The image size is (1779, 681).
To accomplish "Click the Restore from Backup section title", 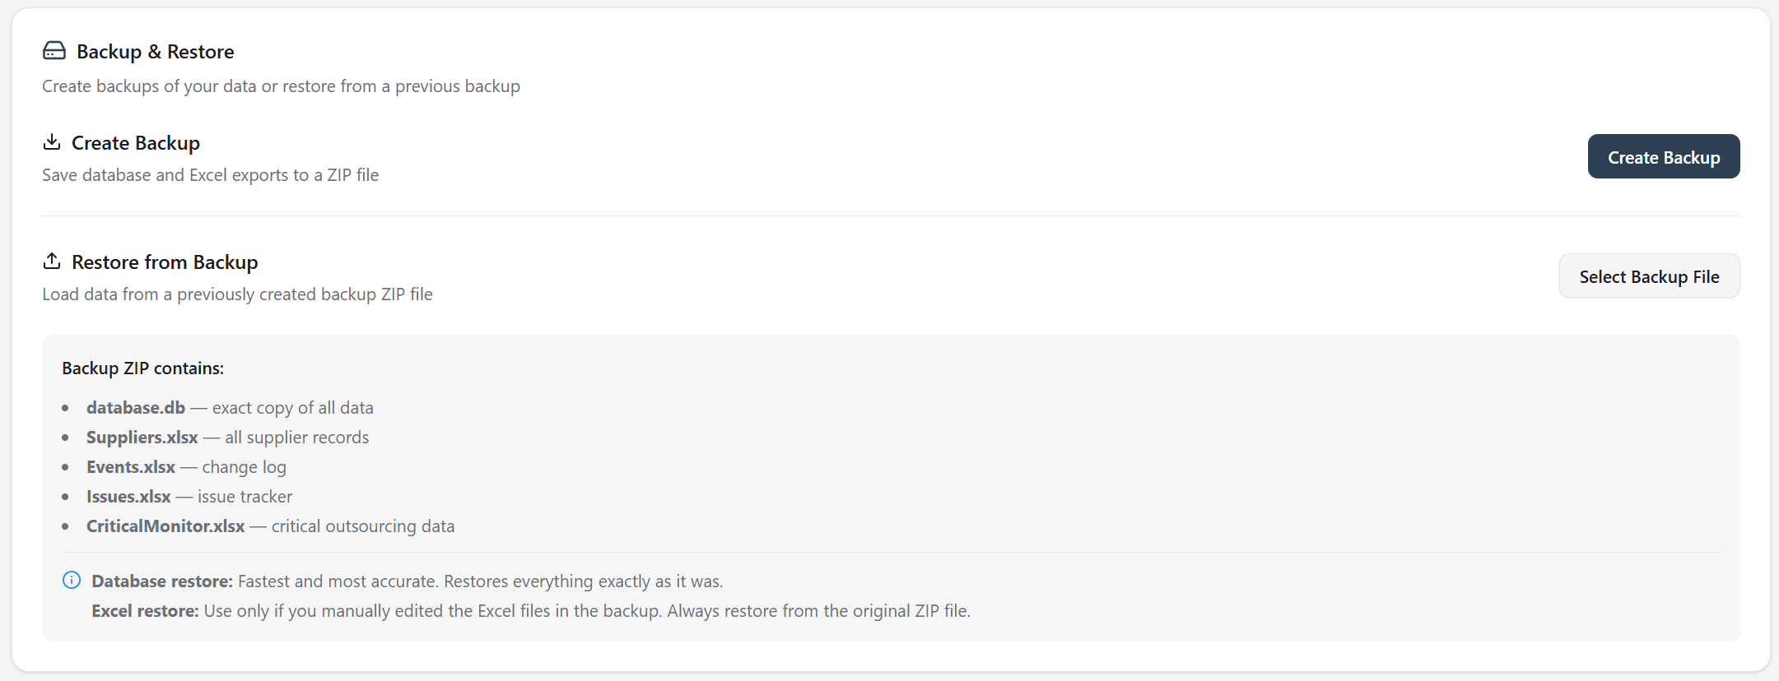I will pyautogui.click(x=165, y=262).
